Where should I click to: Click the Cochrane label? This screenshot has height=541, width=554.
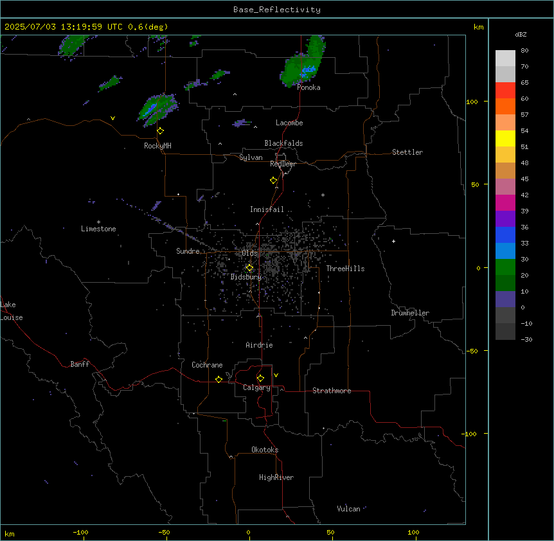coord(207,365)
